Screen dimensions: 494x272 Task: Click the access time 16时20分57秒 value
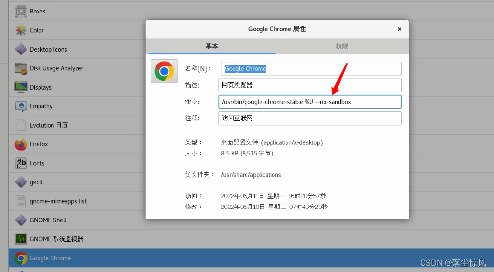[307, 196]
